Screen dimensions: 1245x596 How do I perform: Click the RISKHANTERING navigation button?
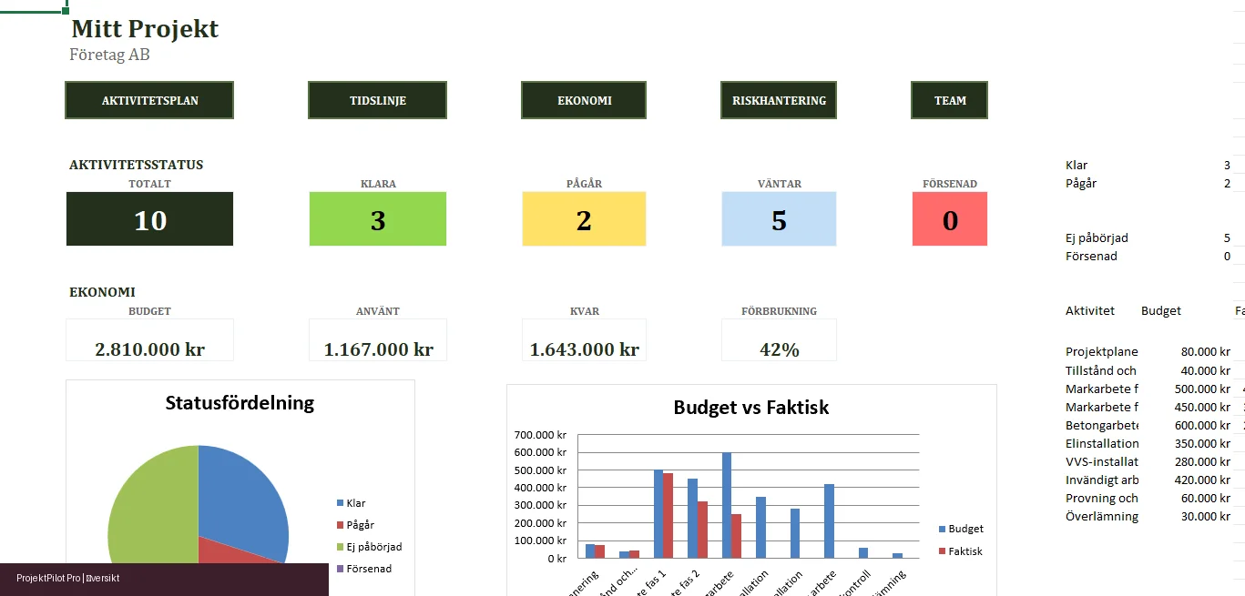coord(779,100)
